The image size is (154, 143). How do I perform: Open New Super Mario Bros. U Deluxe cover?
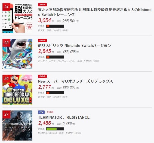click(x=17, y=90)
